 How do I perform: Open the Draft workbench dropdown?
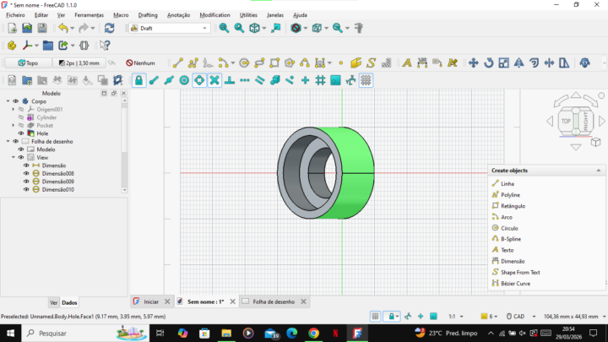pos(169,28)
